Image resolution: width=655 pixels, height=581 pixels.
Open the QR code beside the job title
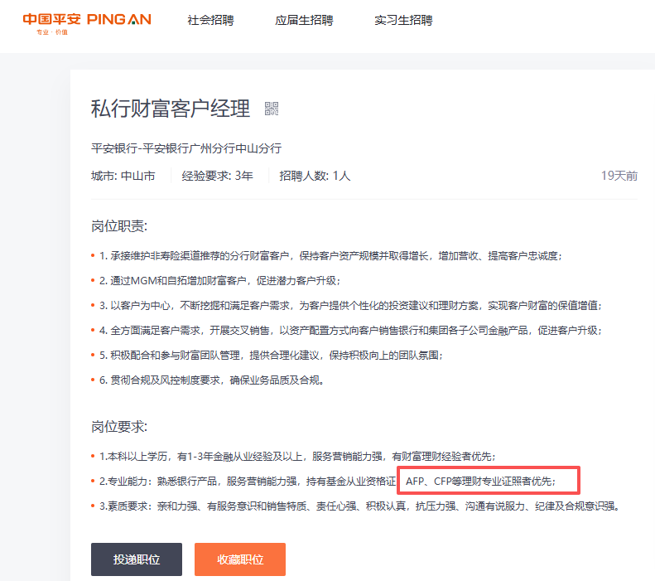272,109
